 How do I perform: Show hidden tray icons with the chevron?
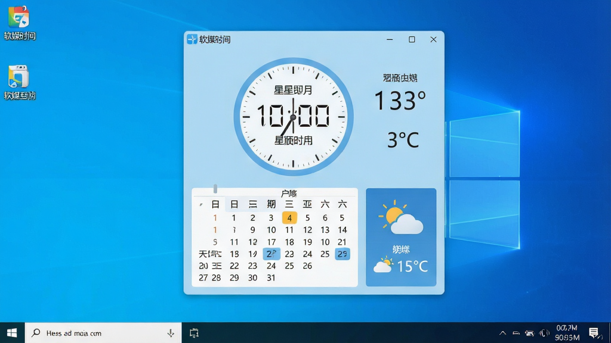502,333
